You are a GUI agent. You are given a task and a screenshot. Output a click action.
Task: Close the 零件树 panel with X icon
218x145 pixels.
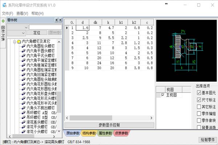60,20
